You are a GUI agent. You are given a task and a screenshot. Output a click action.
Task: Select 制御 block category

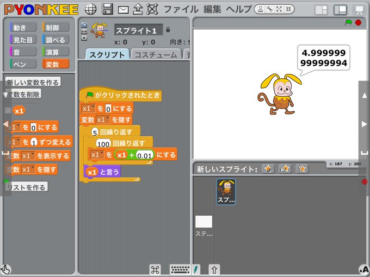click(55, 27)
